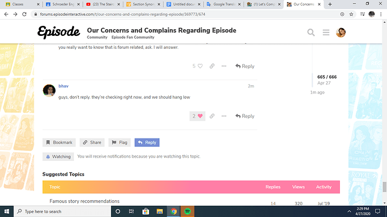Screen dimensions: 387x217
Task: Show hidden system tray icons
Action: [x=349, y=211]
